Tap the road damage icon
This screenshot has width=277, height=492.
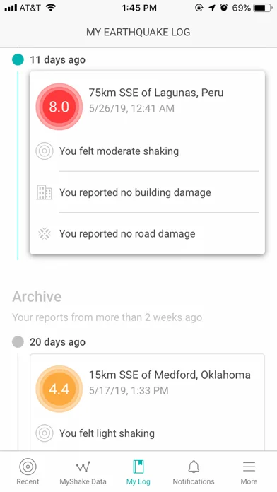(45, 234)
